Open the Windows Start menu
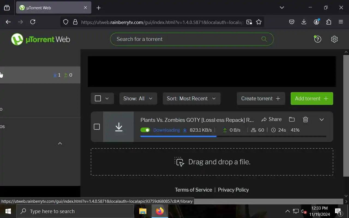The image size is (349, 218). (8, 211)
